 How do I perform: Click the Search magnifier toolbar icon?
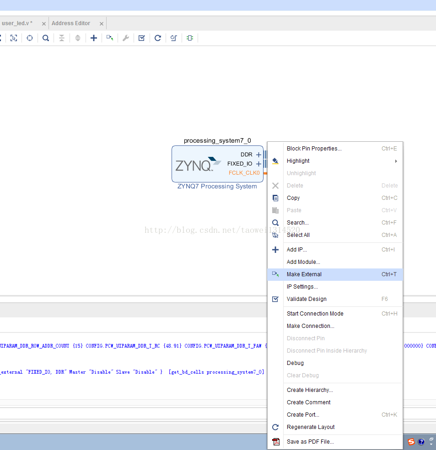point(46,38)
